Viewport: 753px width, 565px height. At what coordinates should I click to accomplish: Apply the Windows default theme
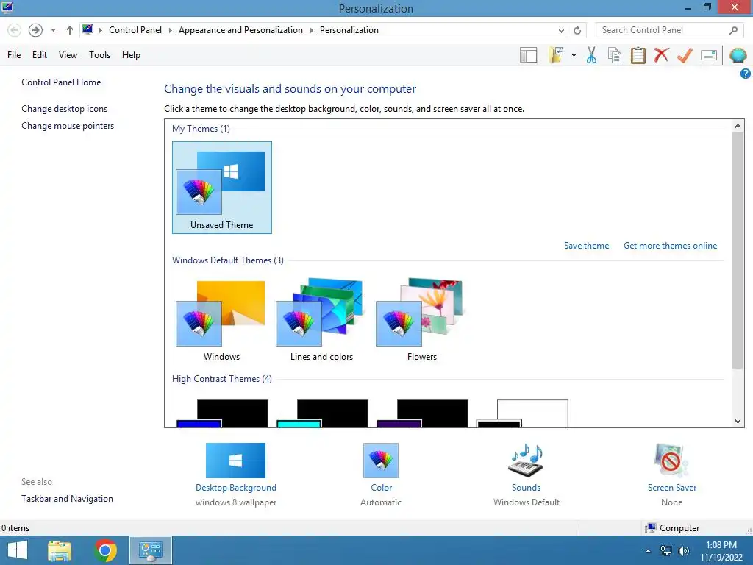221,319
